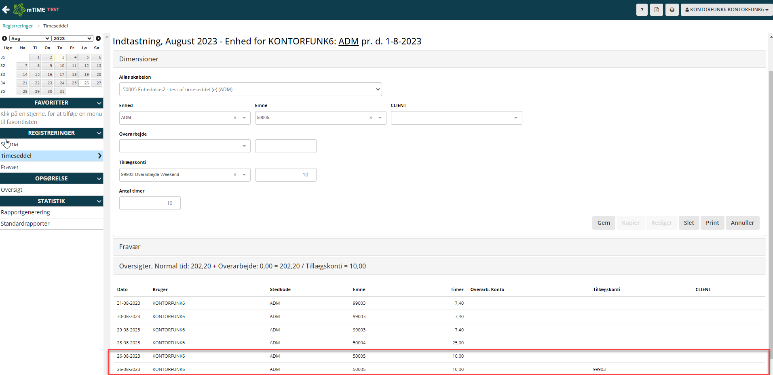Click the Gem button

tap(603, 223)
